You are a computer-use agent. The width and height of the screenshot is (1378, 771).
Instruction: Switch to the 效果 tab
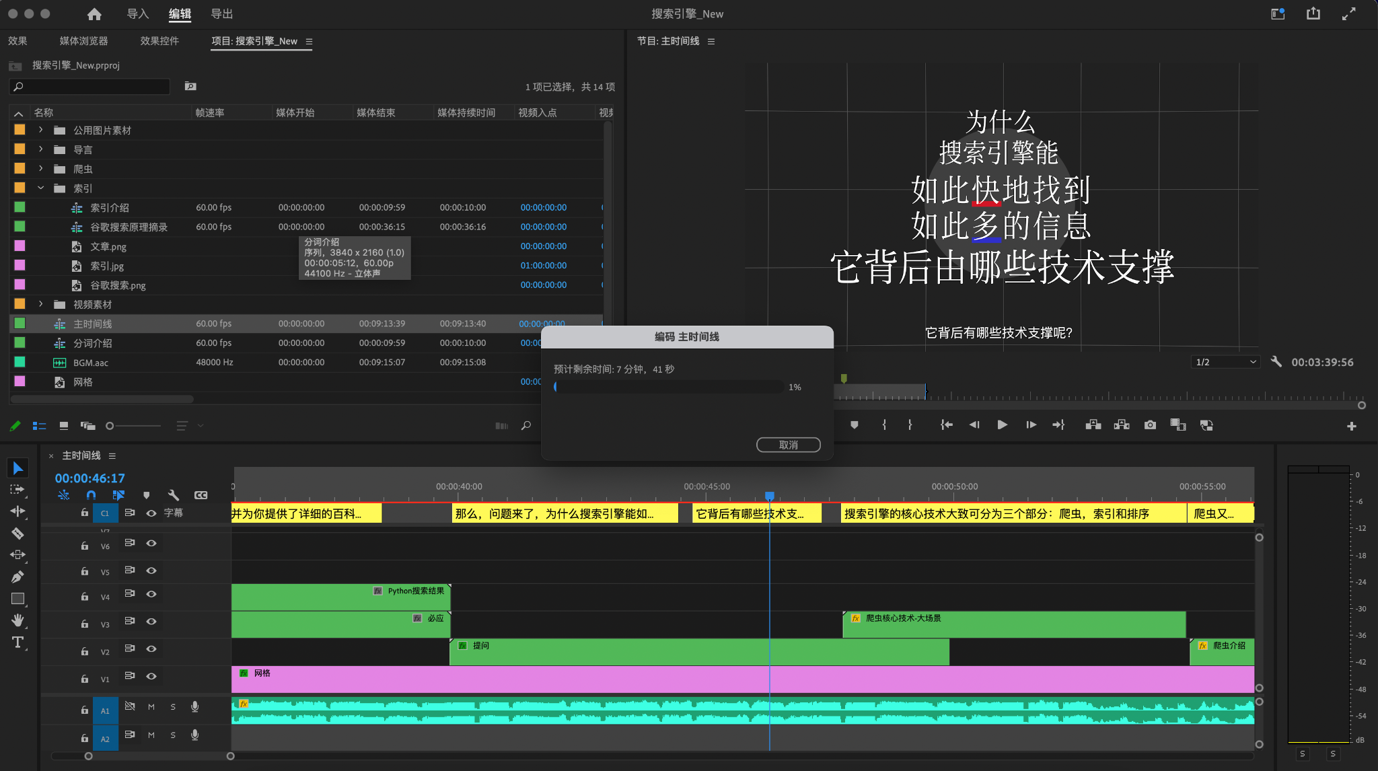pyautogui.click(x=18, y=41)
